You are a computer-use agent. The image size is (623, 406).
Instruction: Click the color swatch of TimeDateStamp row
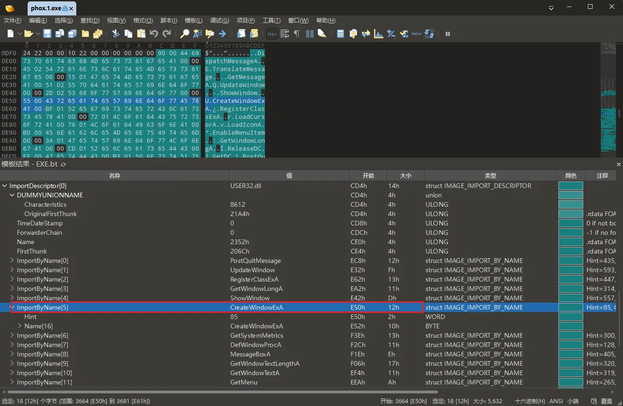571,223
